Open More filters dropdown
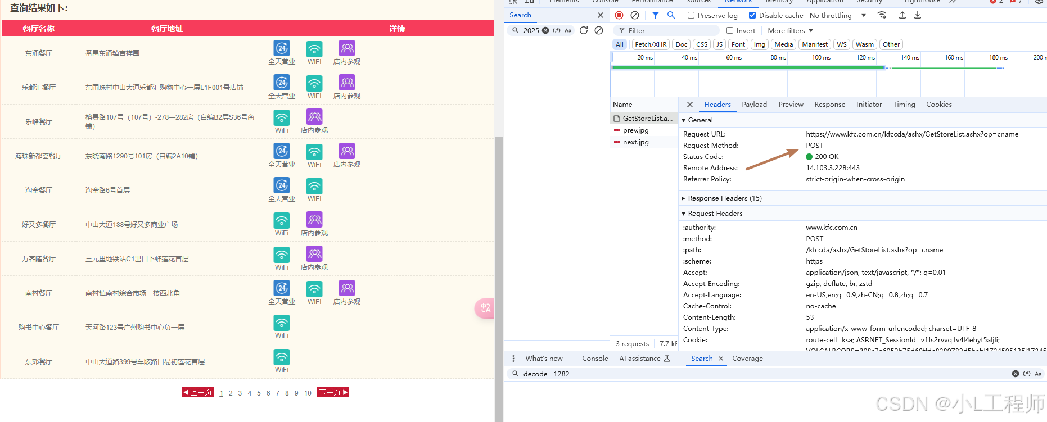Viewport: 1047px width, 422px height. coord(790,30)
